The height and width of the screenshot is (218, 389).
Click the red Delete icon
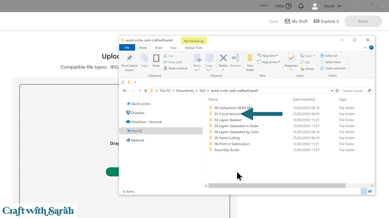coord(223,58)
